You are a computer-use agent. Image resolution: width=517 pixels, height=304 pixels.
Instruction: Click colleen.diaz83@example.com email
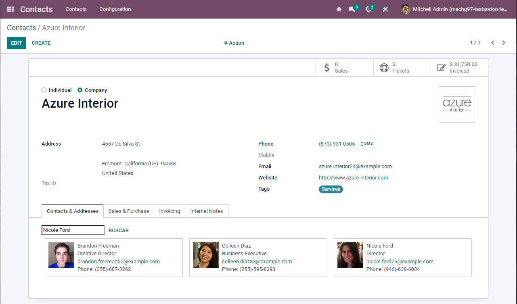click(257, 262)
